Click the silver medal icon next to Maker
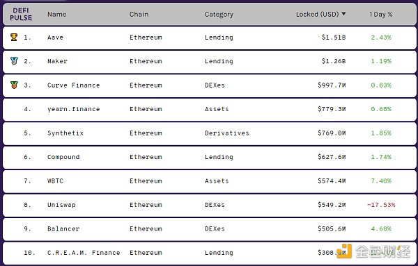This screenshot has height=266, width=418. (14, 61)
